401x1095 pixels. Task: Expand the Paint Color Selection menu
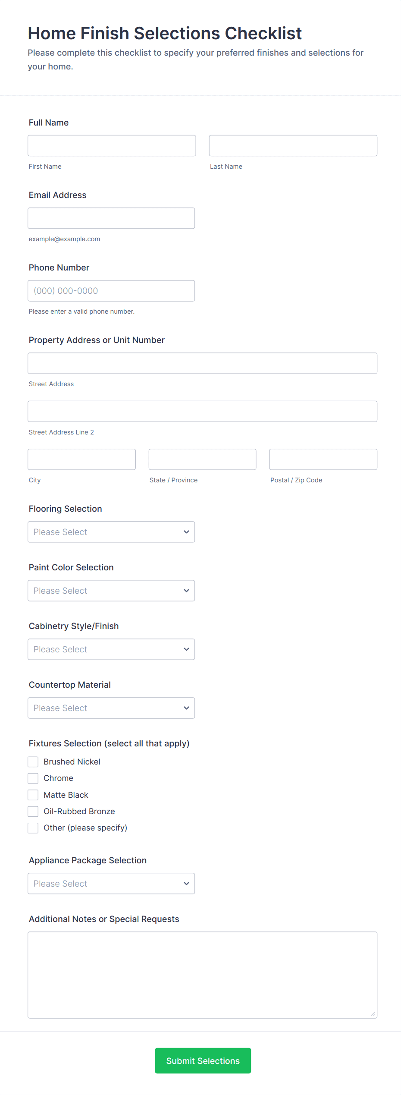tap(111, 590)
